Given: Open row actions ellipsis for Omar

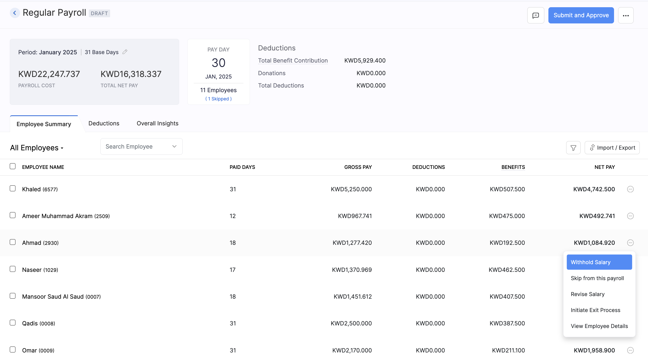Looking at the screenshot, I should pos(630,350).
